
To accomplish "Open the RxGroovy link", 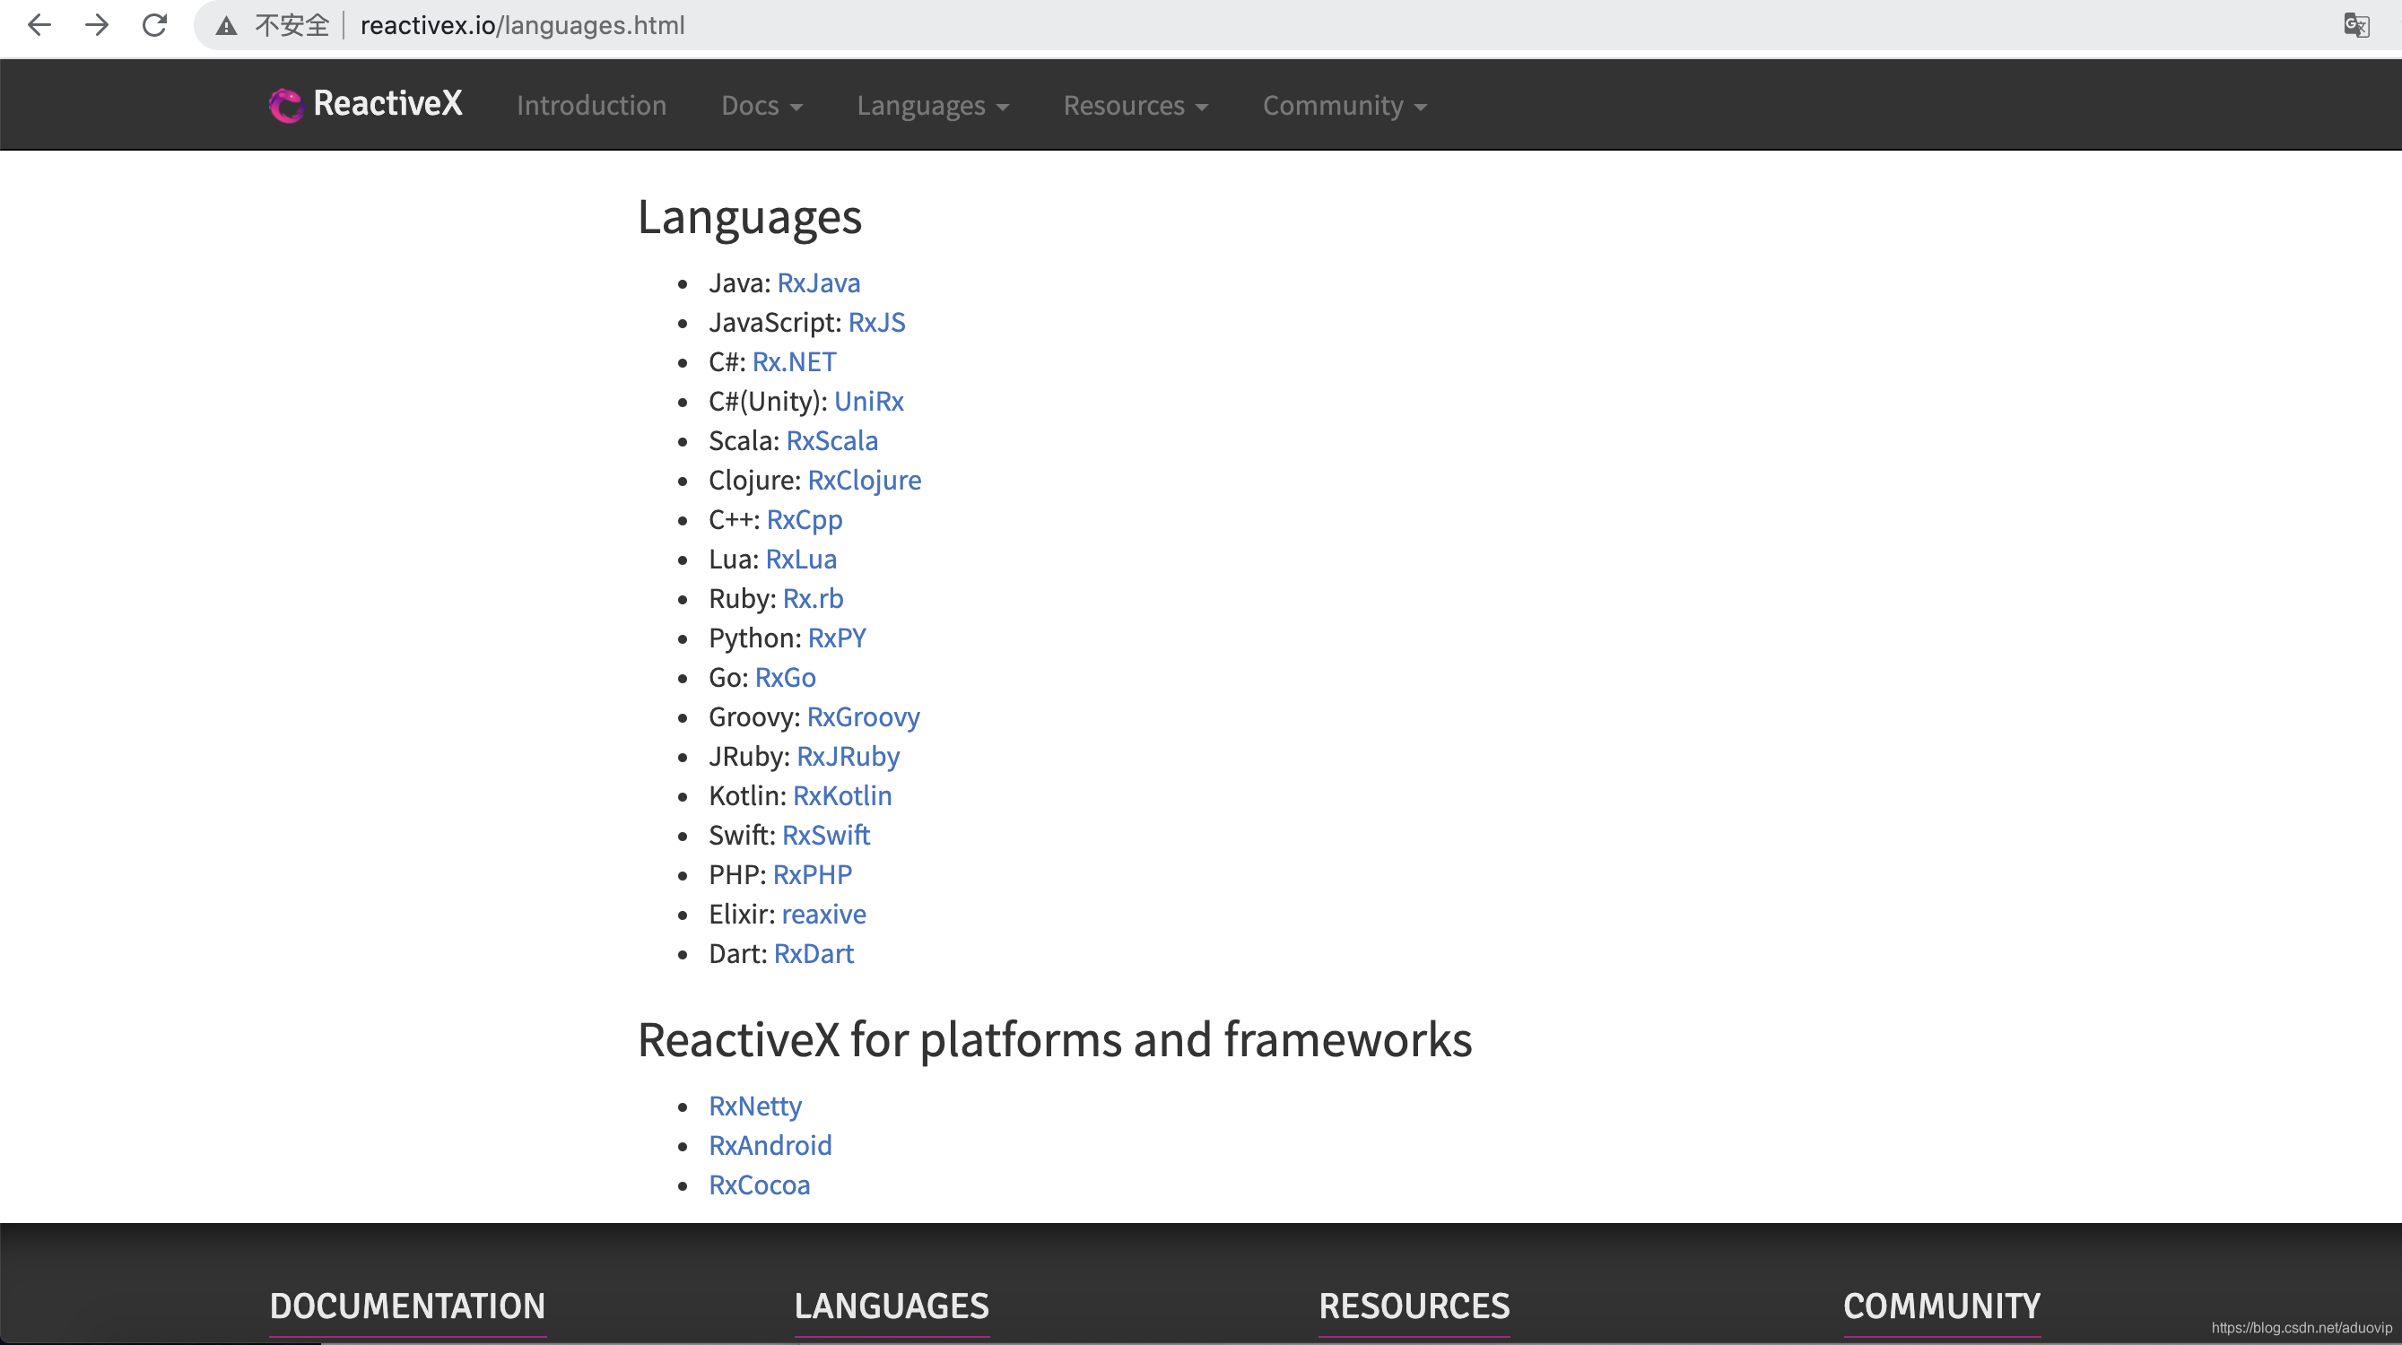I will tap(864, 716).
